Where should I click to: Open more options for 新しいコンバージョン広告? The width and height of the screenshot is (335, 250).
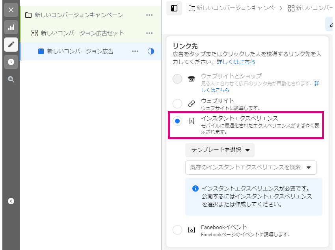[x=135, y=51]
